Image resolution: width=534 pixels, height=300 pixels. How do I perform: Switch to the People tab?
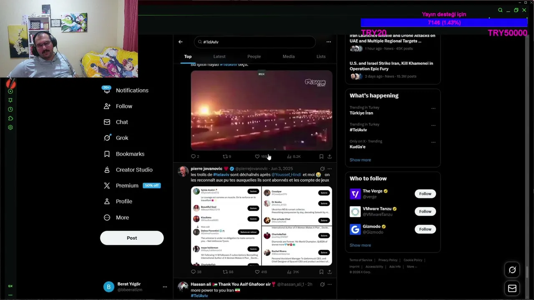(254, 57)
